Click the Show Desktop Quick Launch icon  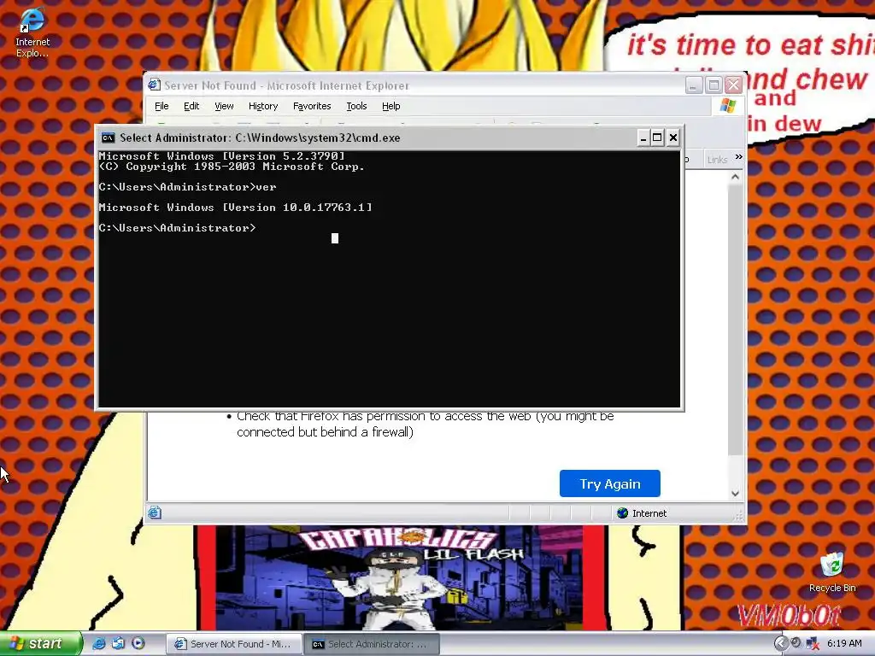(118, 643)
